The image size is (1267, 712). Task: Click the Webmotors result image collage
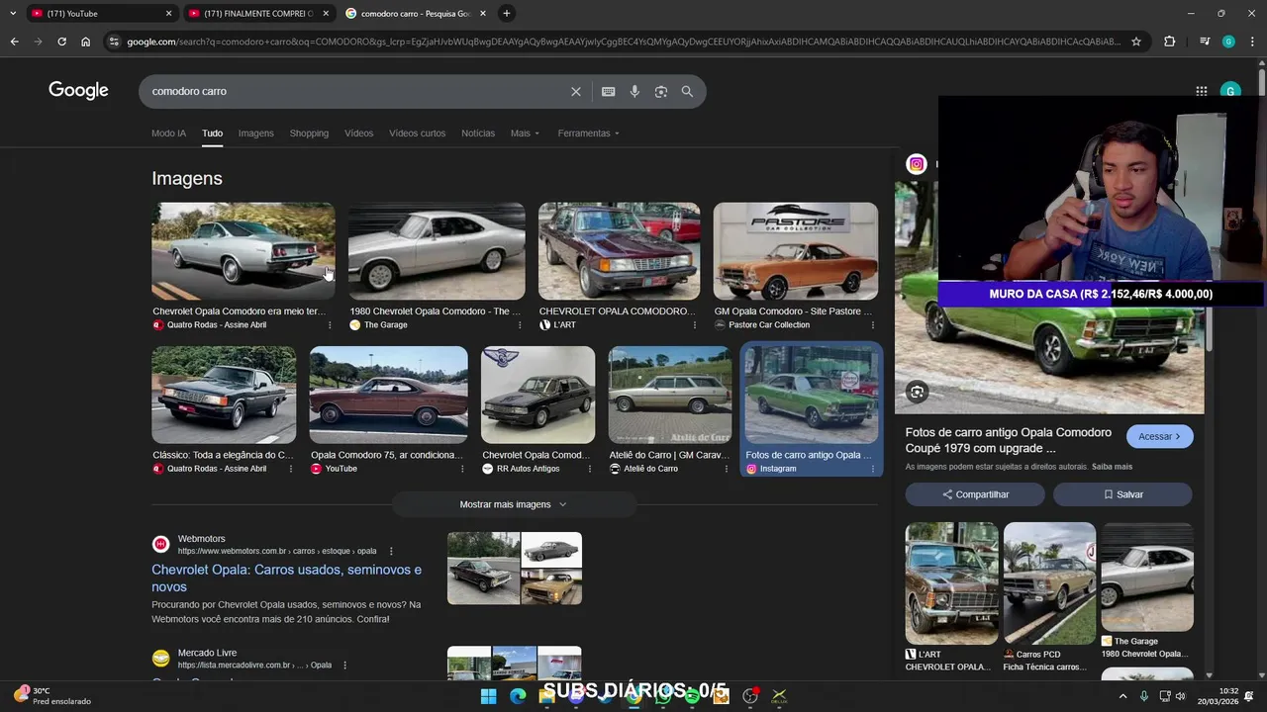(515, 569)
